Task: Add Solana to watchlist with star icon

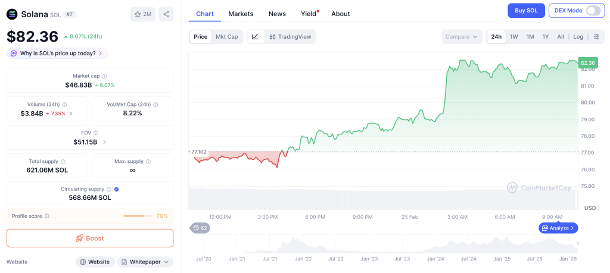Action: click(x=142, y=14)
